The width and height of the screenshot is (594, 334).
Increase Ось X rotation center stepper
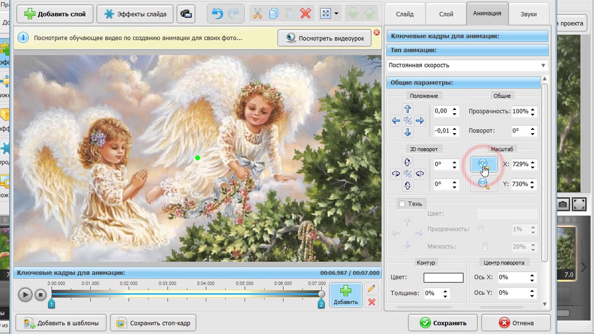pos(532,275)
